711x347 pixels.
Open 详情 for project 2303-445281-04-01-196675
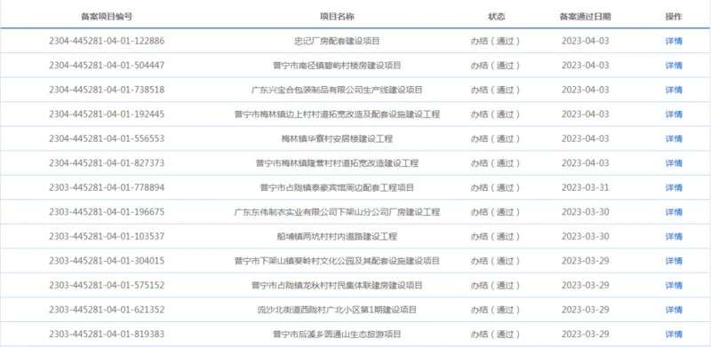674,212
